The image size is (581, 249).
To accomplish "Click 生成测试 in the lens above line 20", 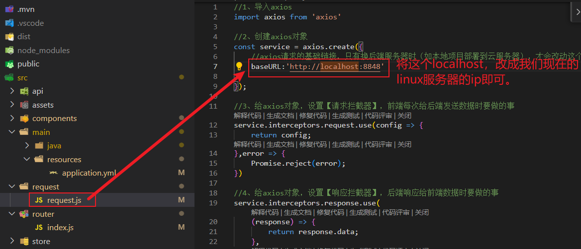I will tap(363, 212).
